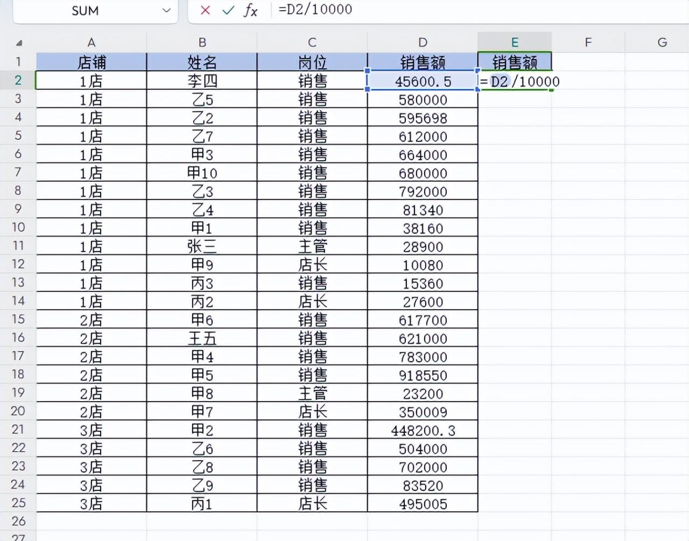Select the cell with 张三
This screenshot has width=689, height=541.
(x=202, y=246)
